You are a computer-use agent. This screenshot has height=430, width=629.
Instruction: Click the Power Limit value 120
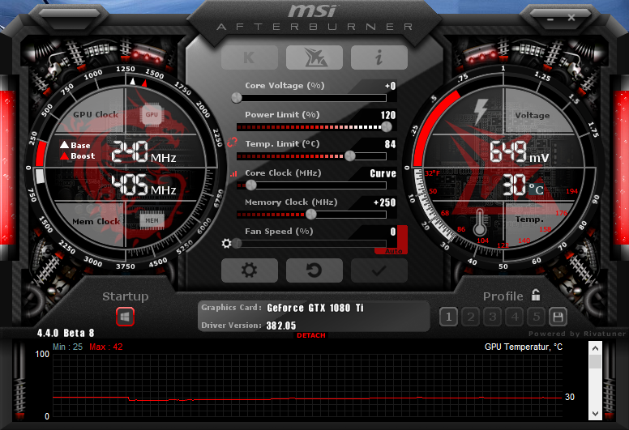click(x=388, y=115)
